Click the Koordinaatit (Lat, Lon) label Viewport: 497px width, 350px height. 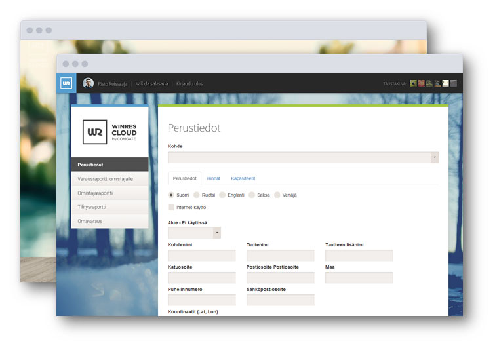coord(193,312)
